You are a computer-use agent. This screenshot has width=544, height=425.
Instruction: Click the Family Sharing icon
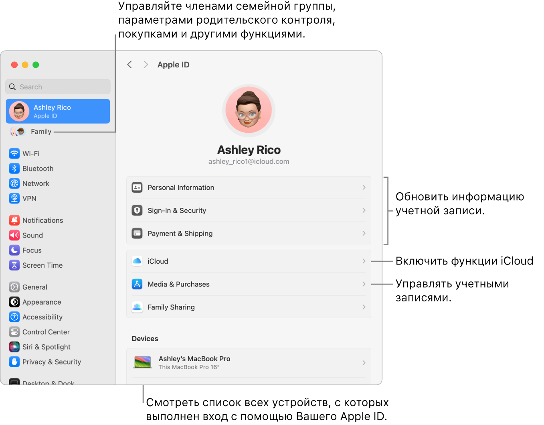[x=137, y=307]
